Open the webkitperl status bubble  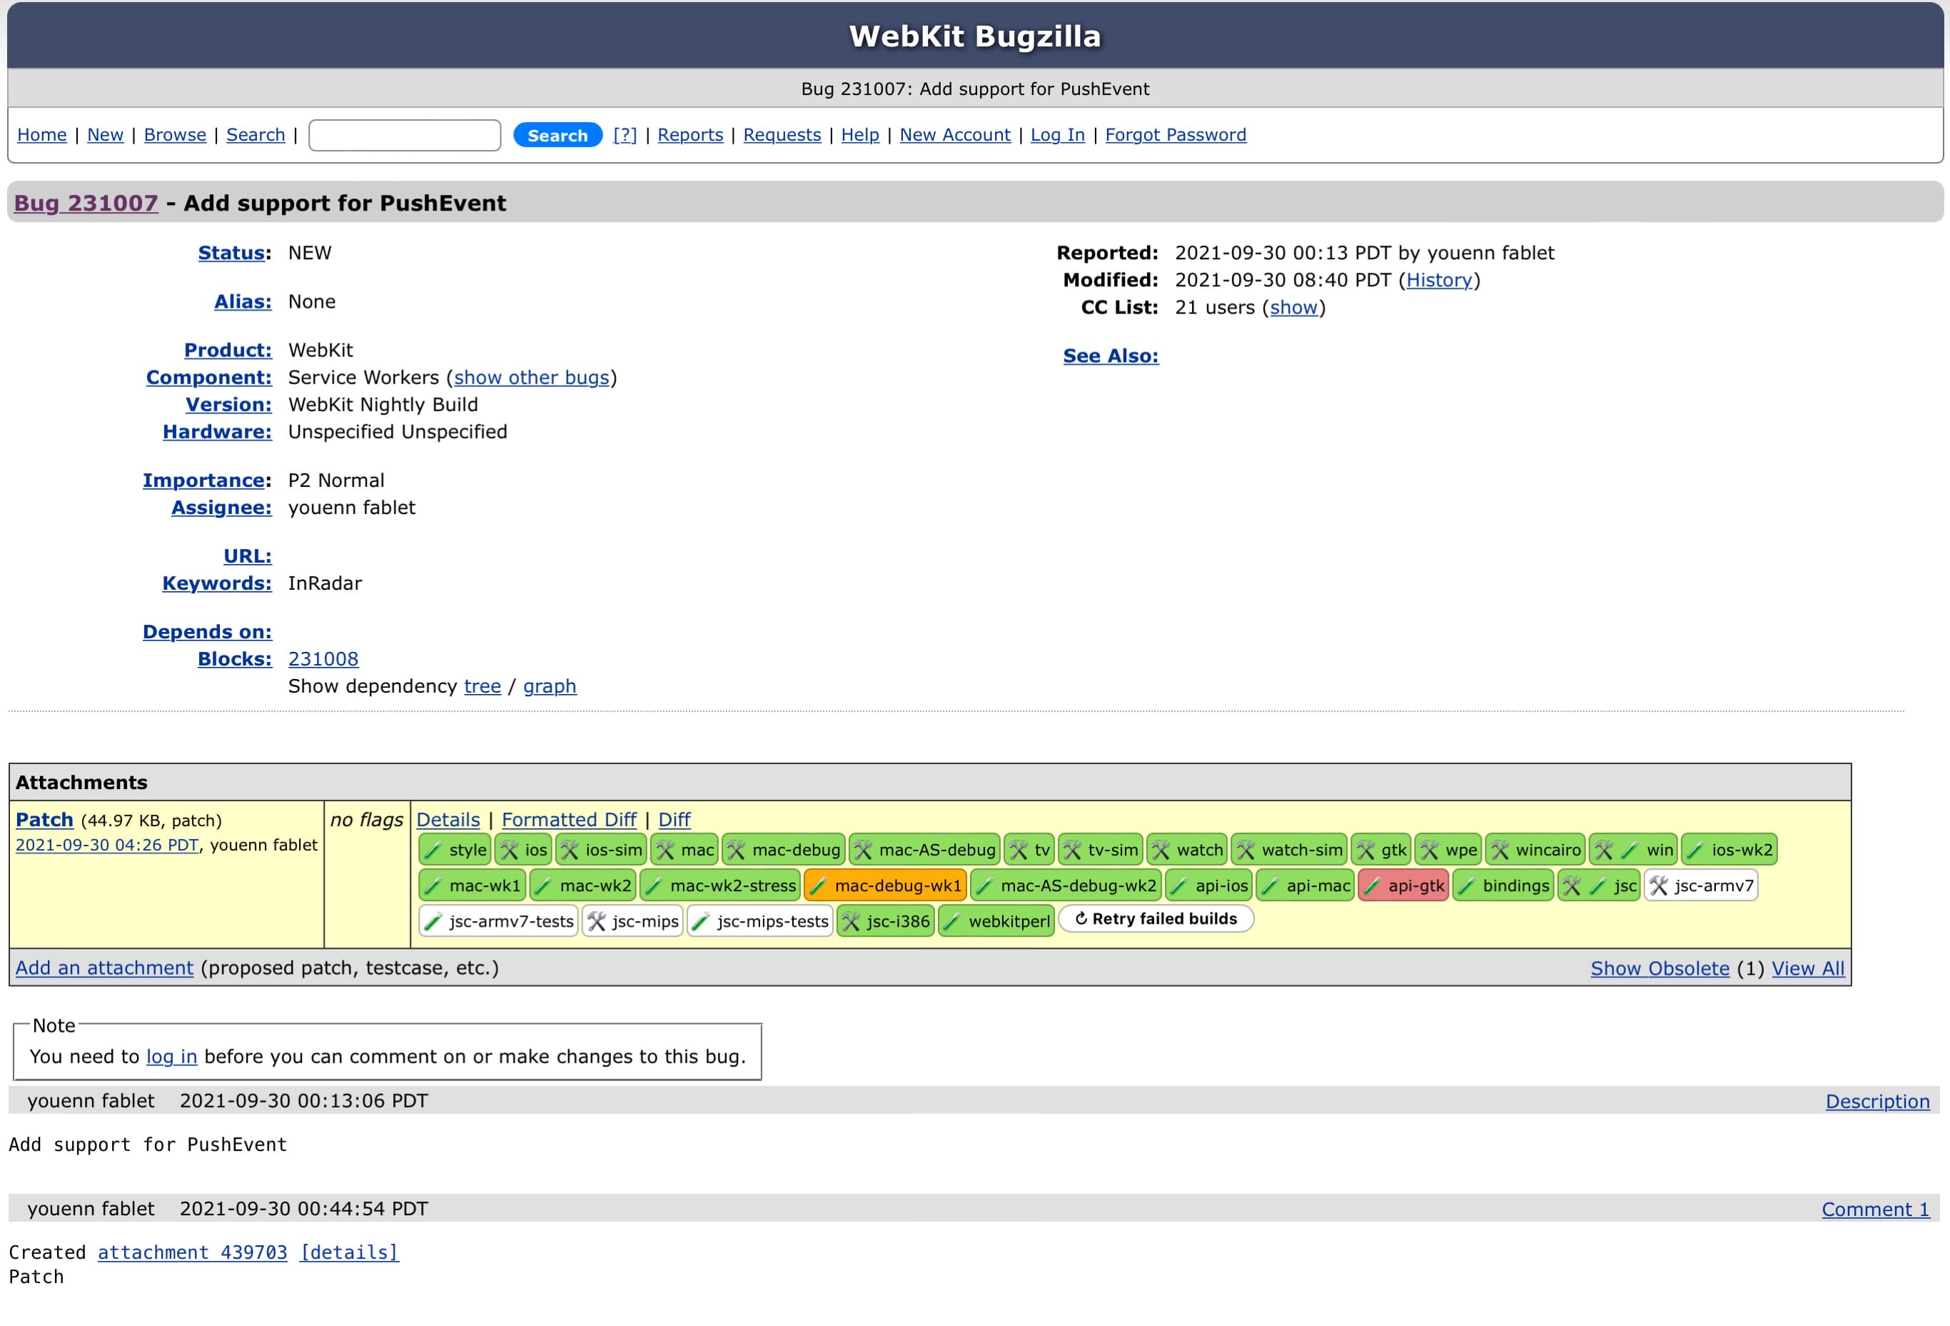(x=996, y=921)
